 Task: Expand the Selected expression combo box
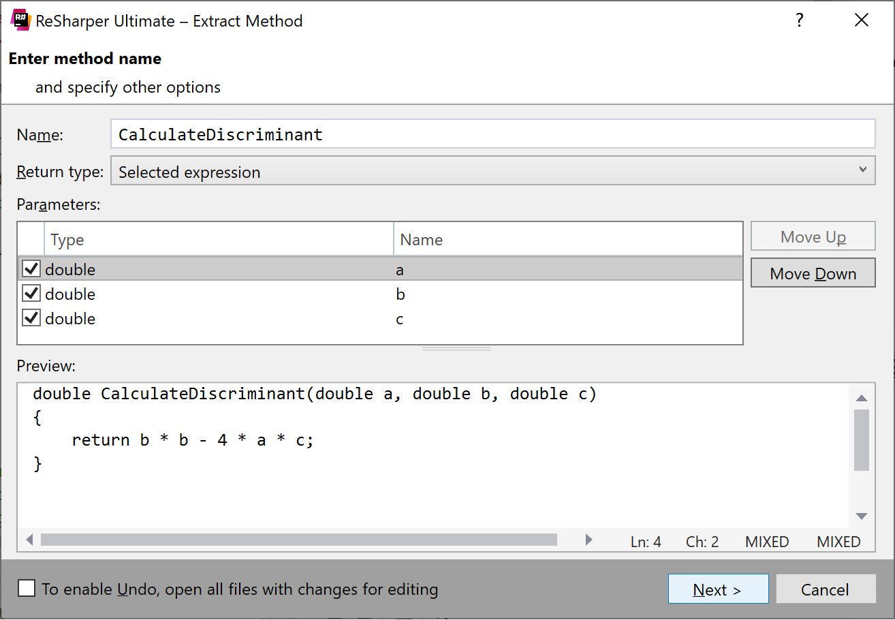pyautogui.click(x=864, y=170)
